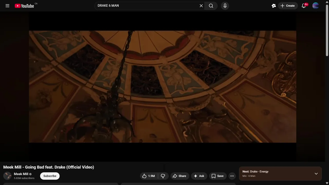This screenshot has width=329, height=185.
Task: Open Meek Mill channel avatar
Action: tap(7, 176)
